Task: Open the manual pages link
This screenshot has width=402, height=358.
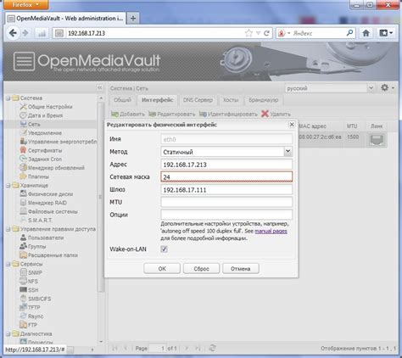Action: (271, 231)
